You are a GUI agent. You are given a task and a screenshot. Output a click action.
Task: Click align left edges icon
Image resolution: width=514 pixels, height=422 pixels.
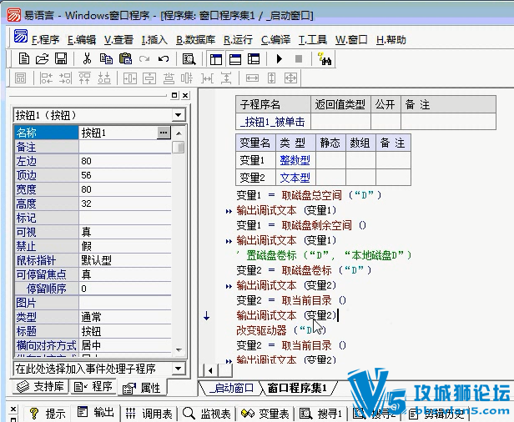(46, 78)
